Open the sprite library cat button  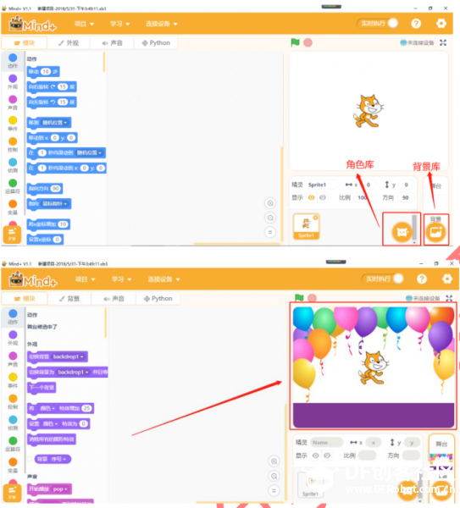coord(402,232)
